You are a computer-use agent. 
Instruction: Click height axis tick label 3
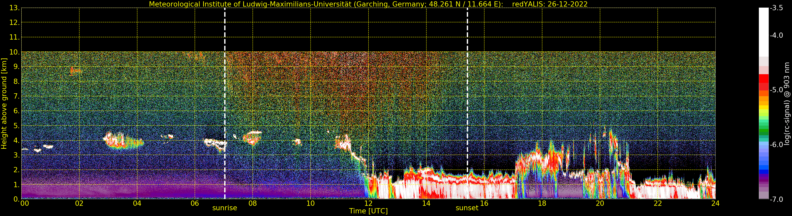click(16, 155)
